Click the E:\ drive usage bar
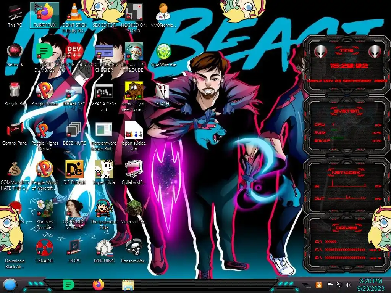Image resolution: width=391 pixels, height=293 pixels. [x=345, y=258]
